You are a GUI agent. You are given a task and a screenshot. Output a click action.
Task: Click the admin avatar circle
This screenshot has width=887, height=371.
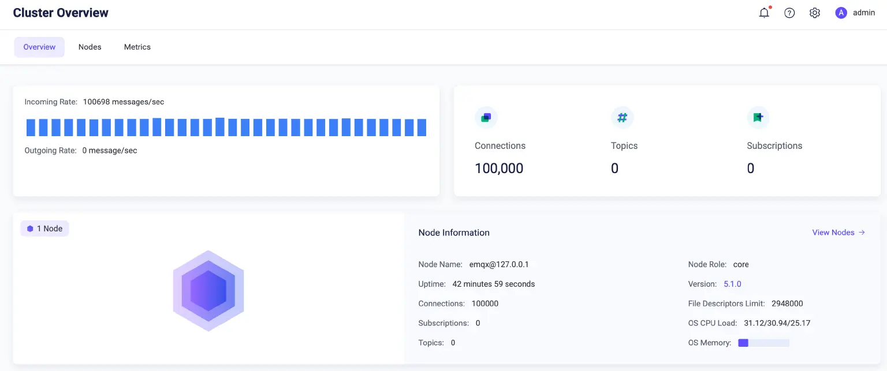(841, 12)
